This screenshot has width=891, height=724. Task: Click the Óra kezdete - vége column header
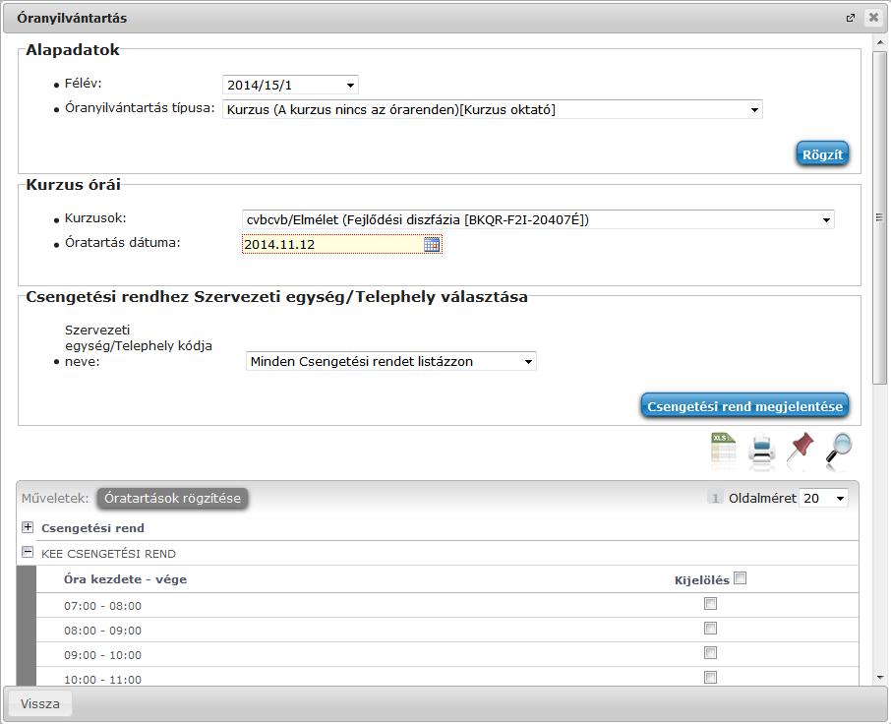[125, 579]
